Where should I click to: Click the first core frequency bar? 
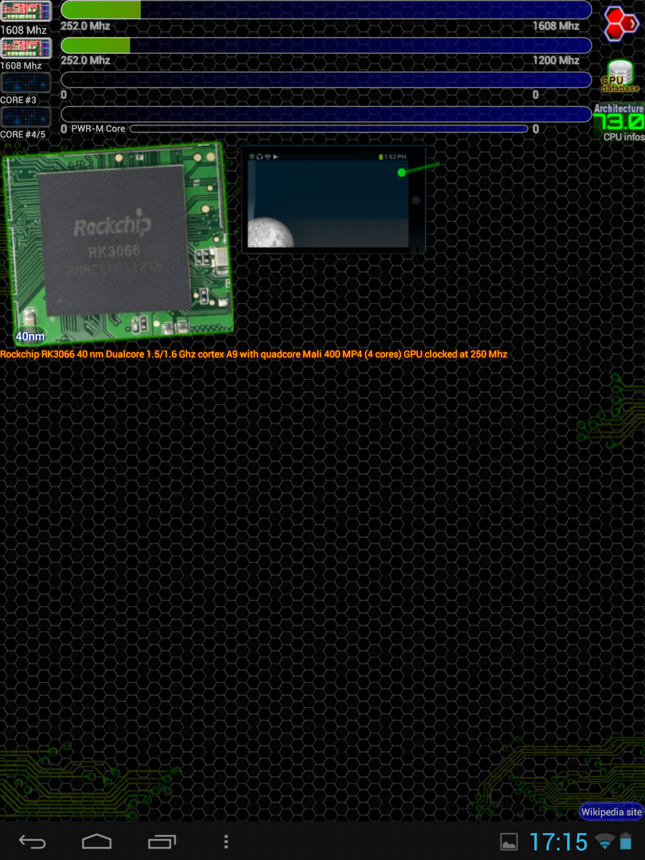click(x=326, y=9)
